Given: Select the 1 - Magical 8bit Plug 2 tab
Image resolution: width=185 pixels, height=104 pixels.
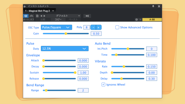Looking at the screenshot, I should coord(39,11).
